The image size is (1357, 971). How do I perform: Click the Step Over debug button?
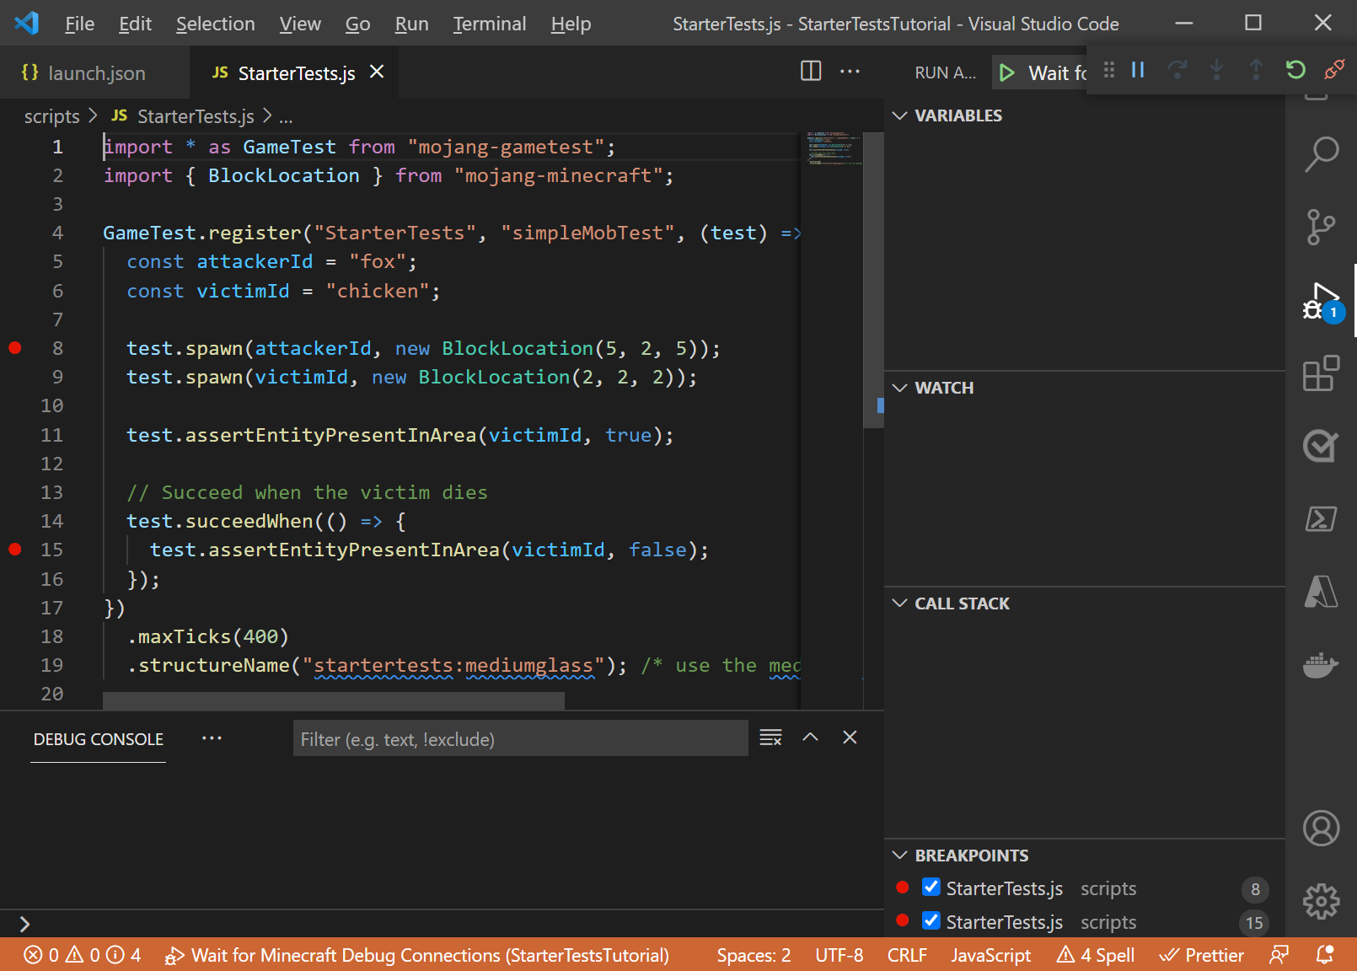[x=1177, y=70]
